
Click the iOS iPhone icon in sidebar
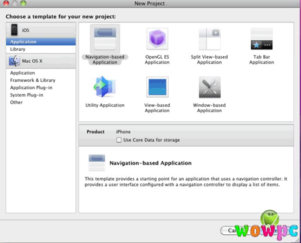[14, 30]
